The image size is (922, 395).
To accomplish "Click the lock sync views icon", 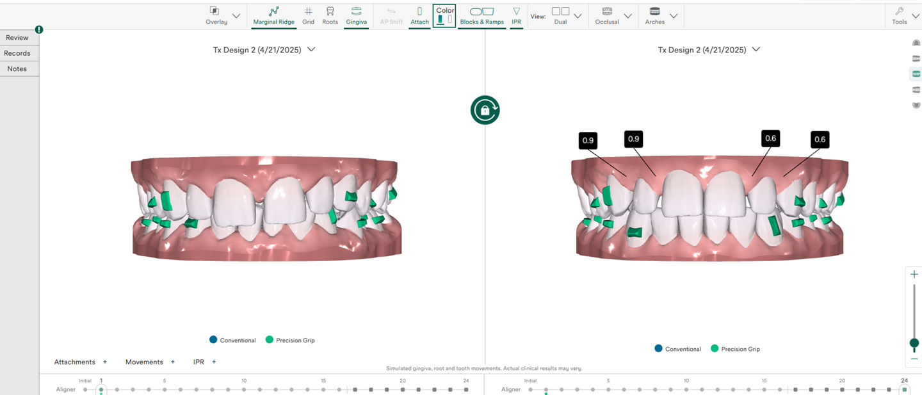I will coord(485,110).
